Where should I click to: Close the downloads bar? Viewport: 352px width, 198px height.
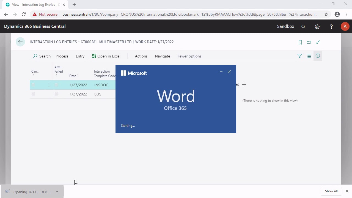coord(347,191)
